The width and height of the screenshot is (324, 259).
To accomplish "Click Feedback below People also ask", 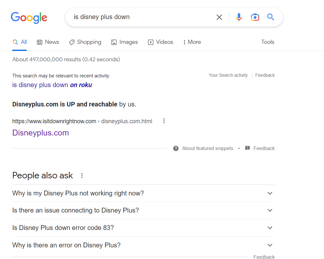I will [x=264, y=257].
